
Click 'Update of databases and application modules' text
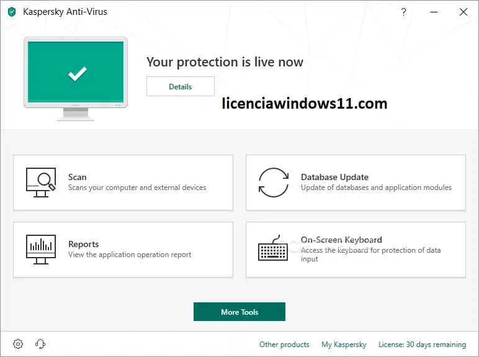click(377, 188)
